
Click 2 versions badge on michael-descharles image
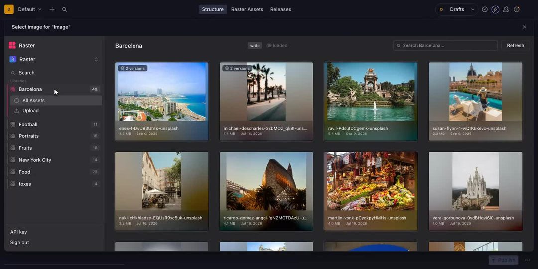coord(237,68)
